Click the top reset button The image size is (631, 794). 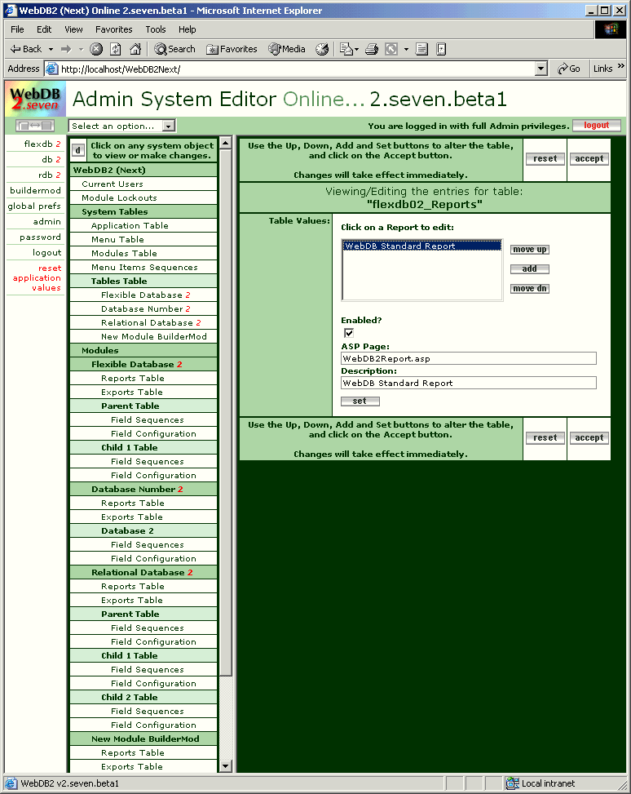545,158
